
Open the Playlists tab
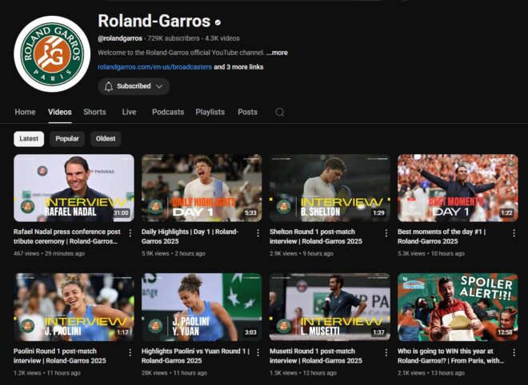210,112
